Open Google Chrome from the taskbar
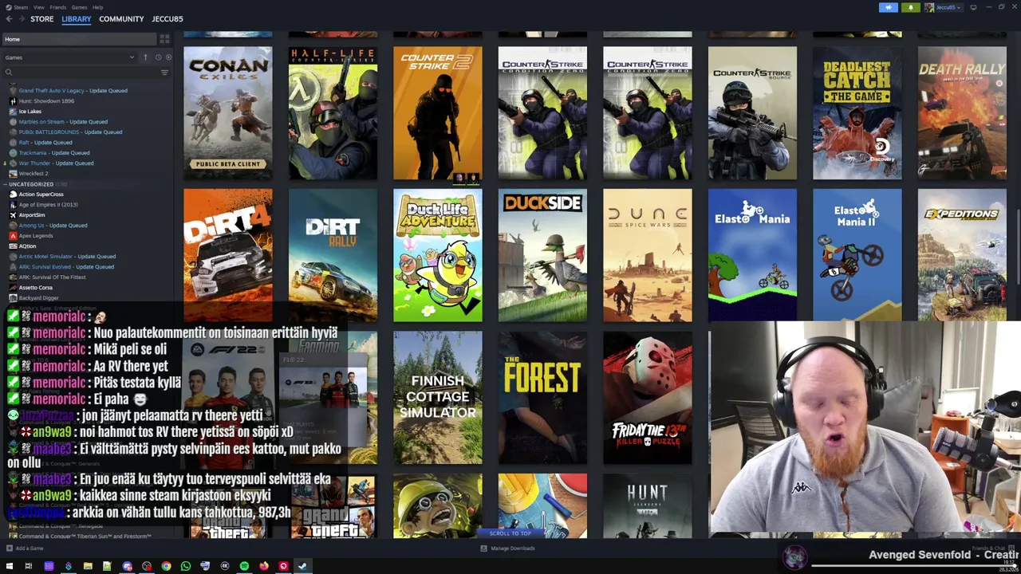 point(166,566)
